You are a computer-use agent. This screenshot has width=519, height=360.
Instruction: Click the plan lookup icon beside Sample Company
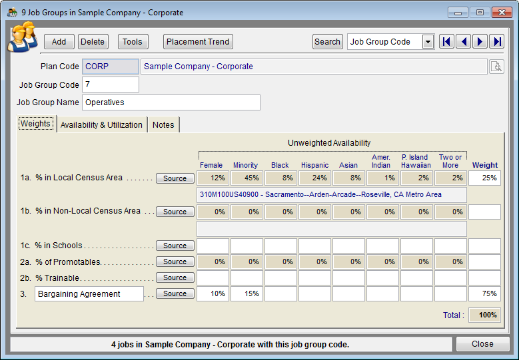point(496,67)
